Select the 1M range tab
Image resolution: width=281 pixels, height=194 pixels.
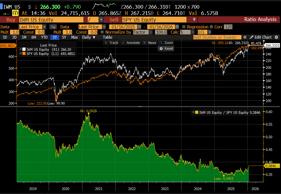(x=24, y=37)
